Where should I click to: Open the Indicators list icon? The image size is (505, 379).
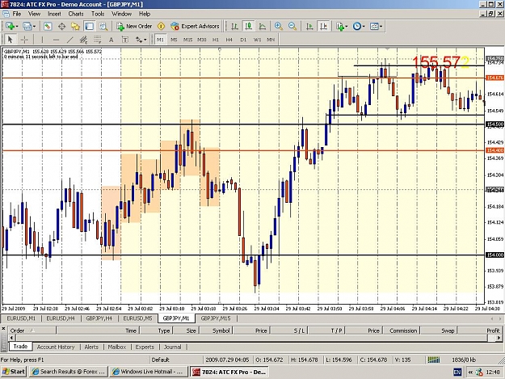coord(340,27)
